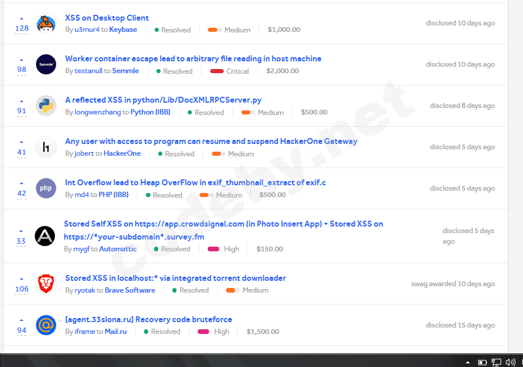Click the 106 vote count
This screenshot has width=523, height=367.
(x=22, y=289)
